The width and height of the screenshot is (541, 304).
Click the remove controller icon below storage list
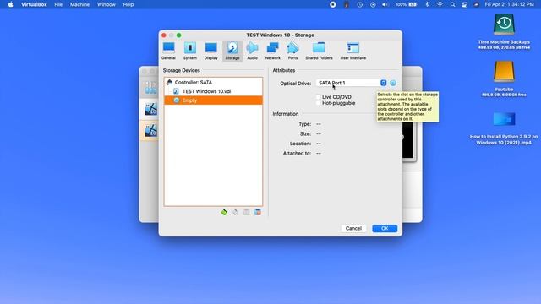(235, 212)
